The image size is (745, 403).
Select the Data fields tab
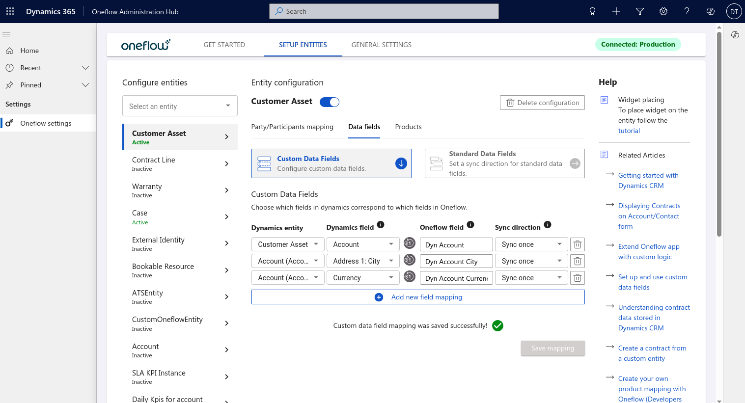tap(364, 127)
